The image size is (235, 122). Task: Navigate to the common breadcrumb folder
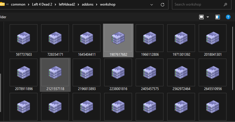(x=18, y=4)
